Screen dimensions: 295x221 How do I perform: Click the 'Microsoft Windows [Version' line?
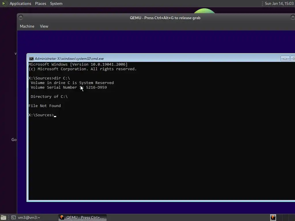coord(78,64)
